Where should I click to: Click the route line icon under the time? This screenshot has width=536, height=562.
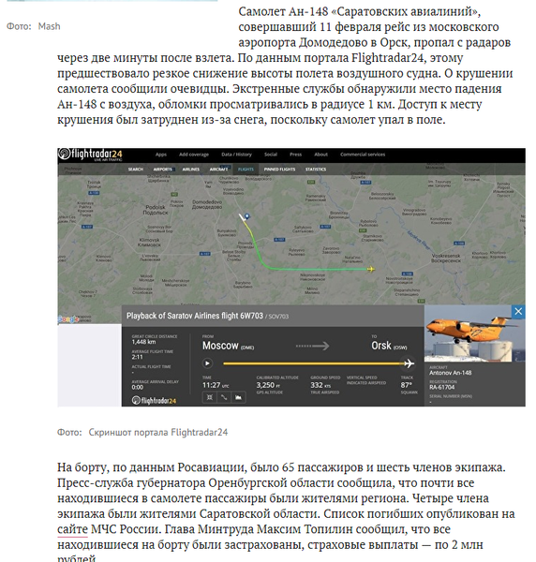coord(224,397)
